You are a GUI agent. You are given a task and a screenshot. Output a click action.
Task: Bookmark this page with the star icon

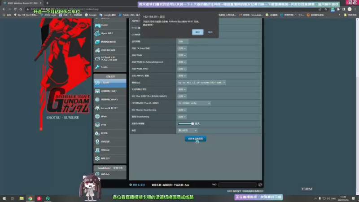click(326, 9)
